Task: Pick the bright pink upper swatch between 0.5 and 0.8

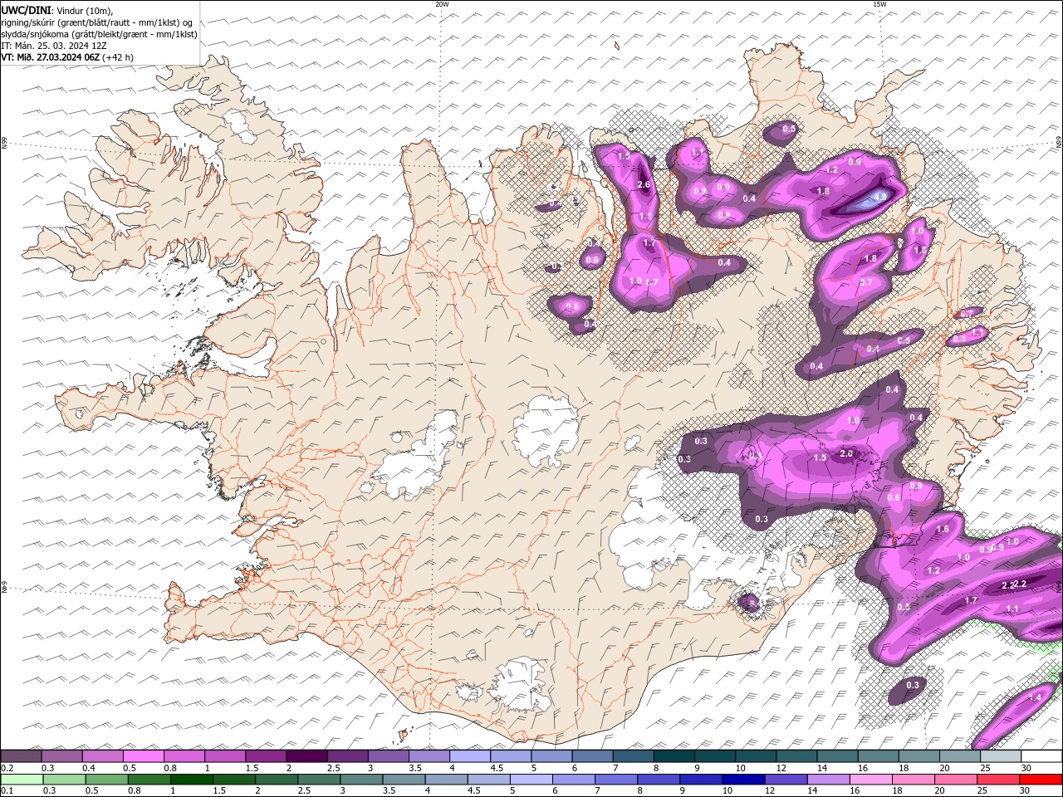Action: 143,756
